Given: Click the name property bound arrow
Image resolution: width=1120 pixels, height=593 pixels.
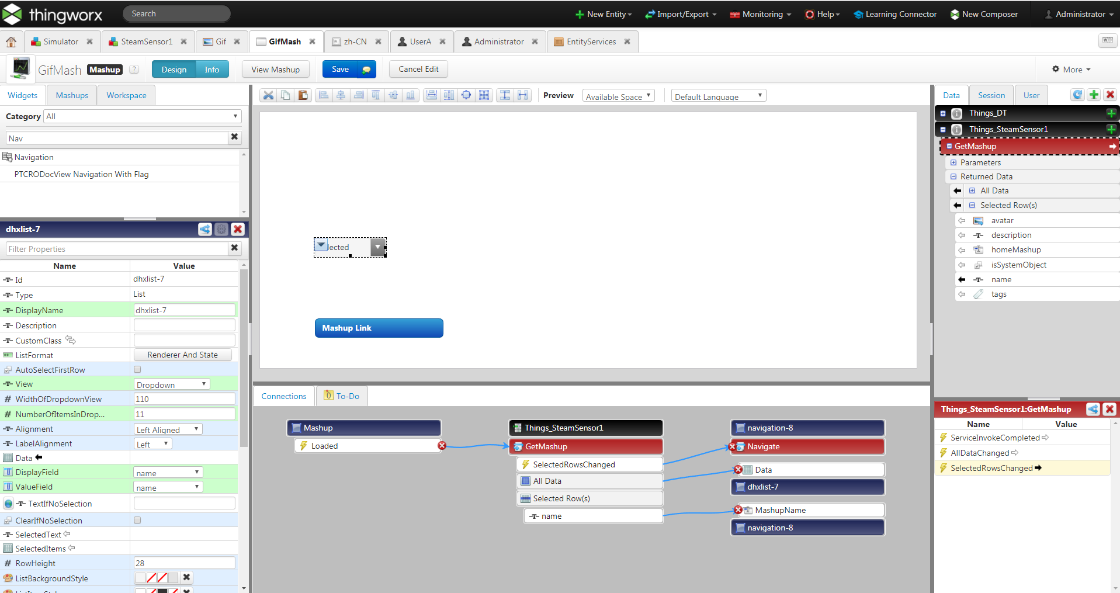Looking at the screenshot, I should tap(962, 279).
